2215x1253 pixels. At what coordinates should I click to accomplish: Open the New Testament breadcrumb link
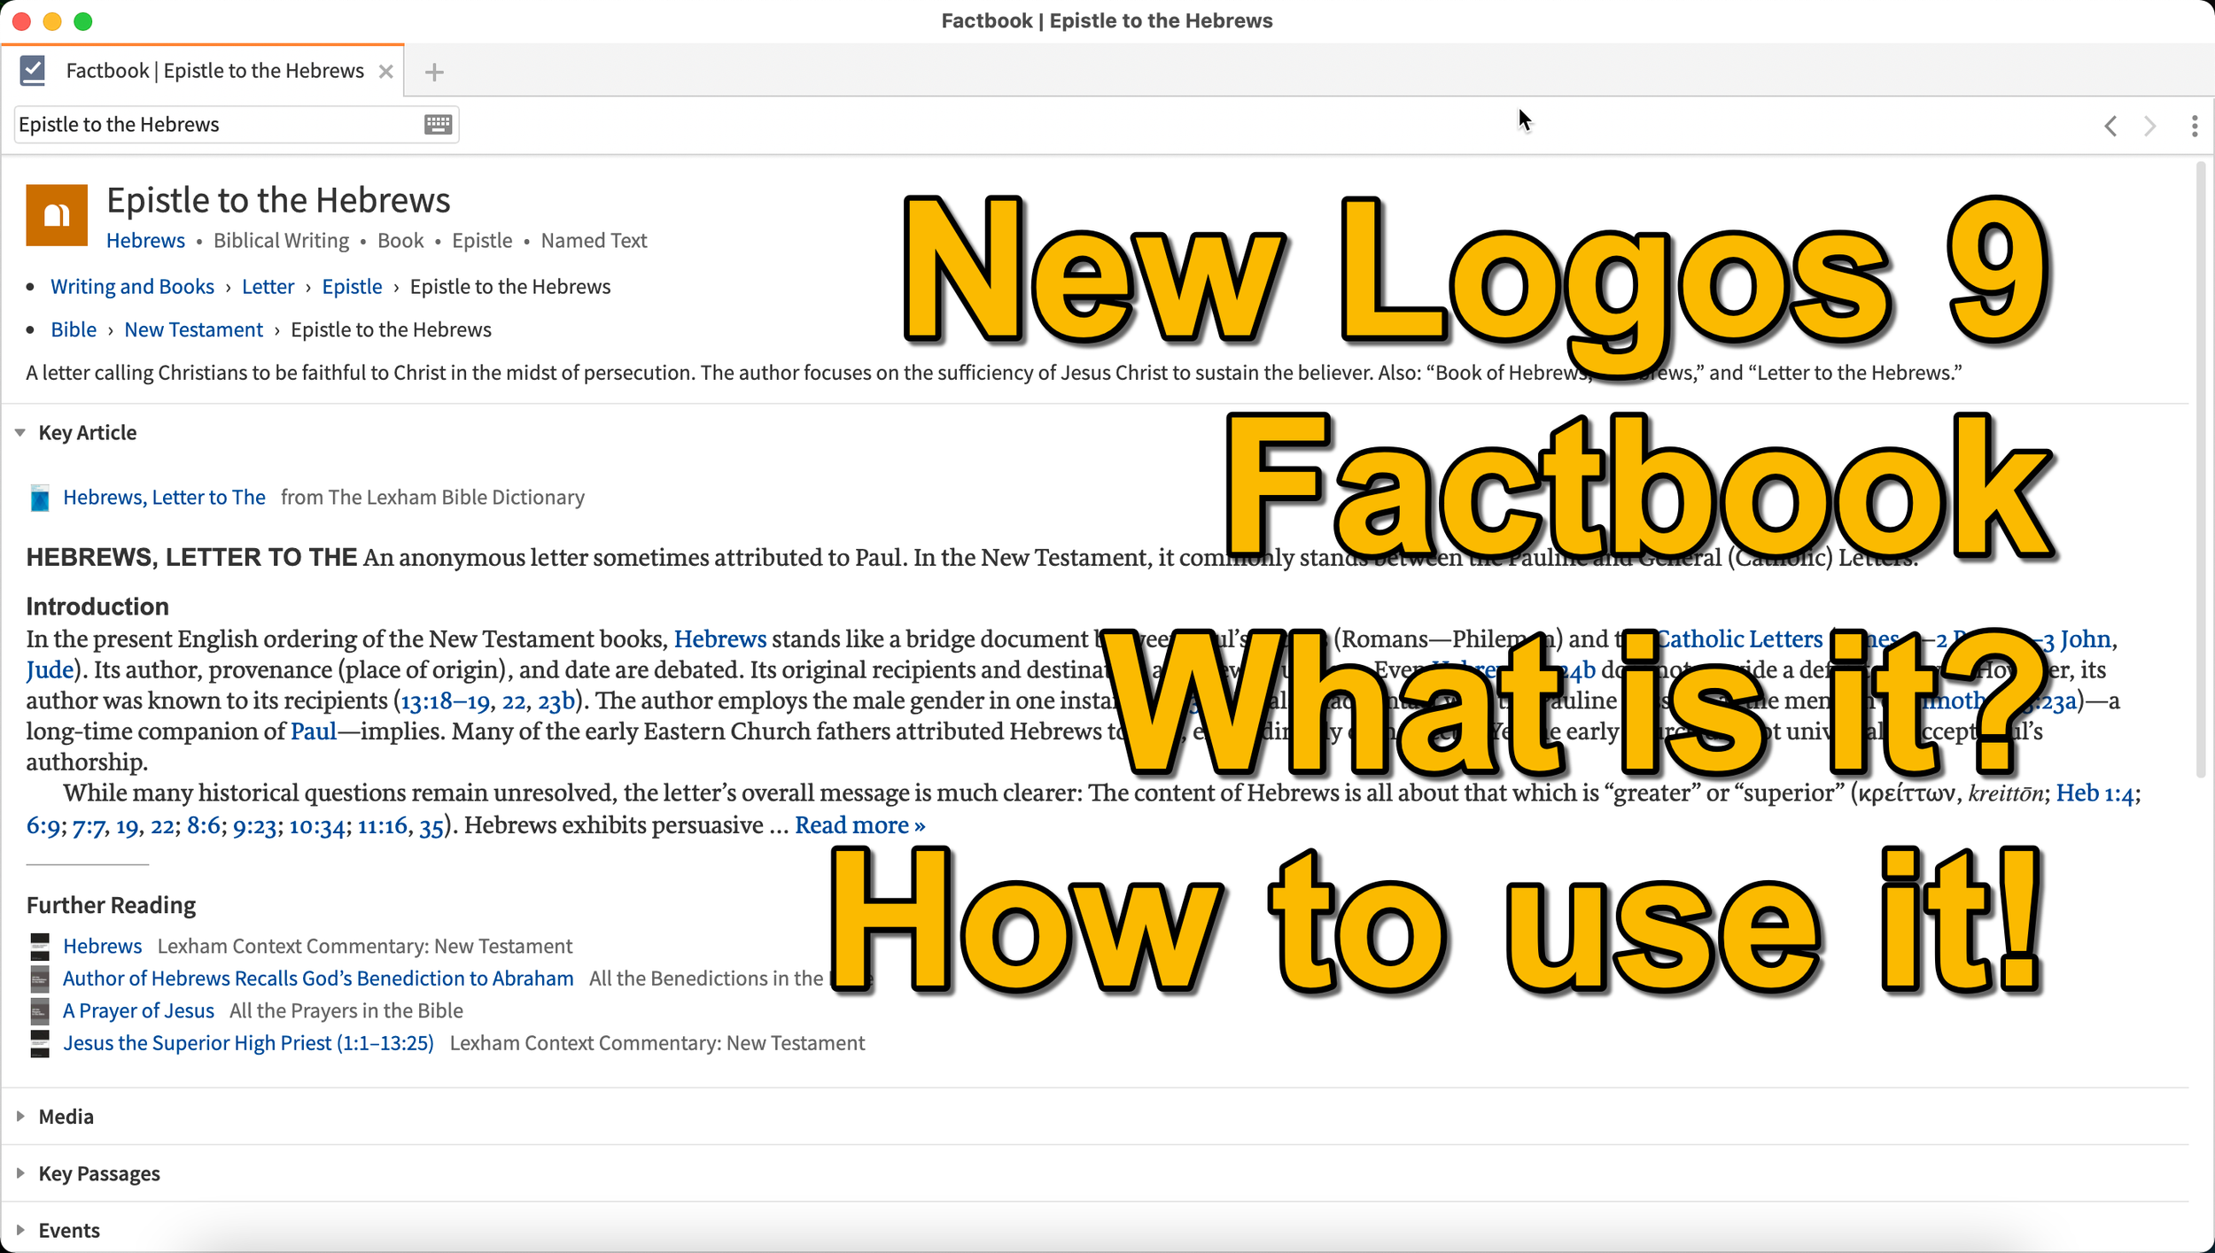193,330
